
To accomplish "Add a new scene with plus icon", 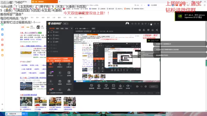I will [x=72, y=28].
